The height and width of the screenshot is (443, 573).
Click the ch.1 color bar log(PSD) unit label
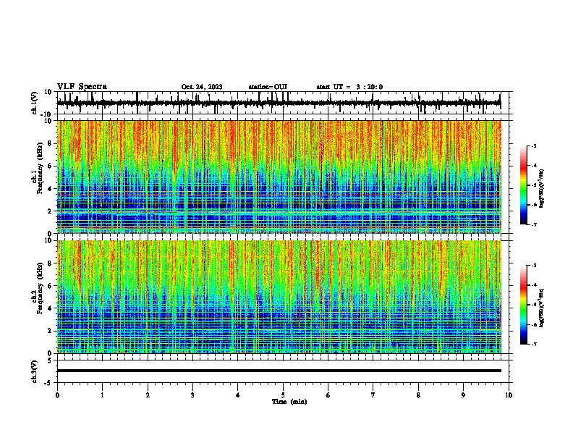tap(542, 189)
